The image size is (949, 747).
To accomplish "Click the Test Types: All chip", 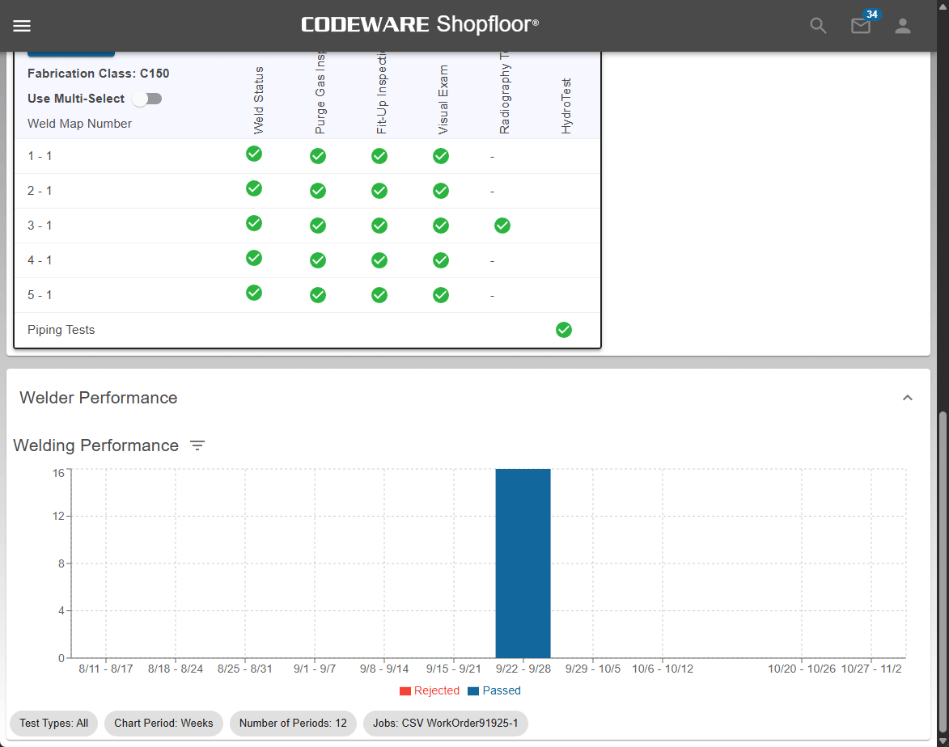I will [54, 723].
